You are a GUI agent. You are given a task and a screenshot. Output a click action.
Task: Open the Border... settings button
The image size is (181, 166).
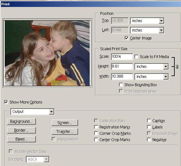click(x=21, y=130)
